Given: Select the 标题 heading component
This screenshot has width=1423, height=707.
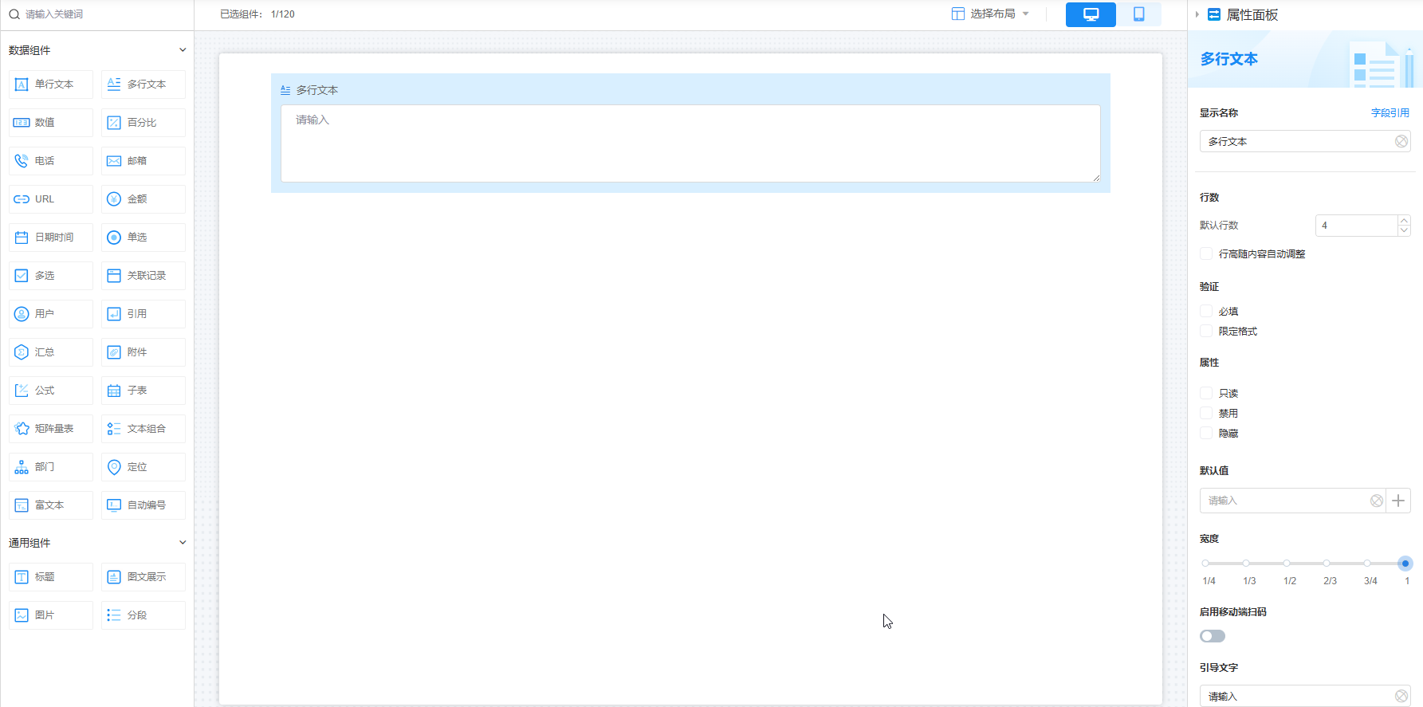Looking at the screenshot, I should [x=51, y=577].
